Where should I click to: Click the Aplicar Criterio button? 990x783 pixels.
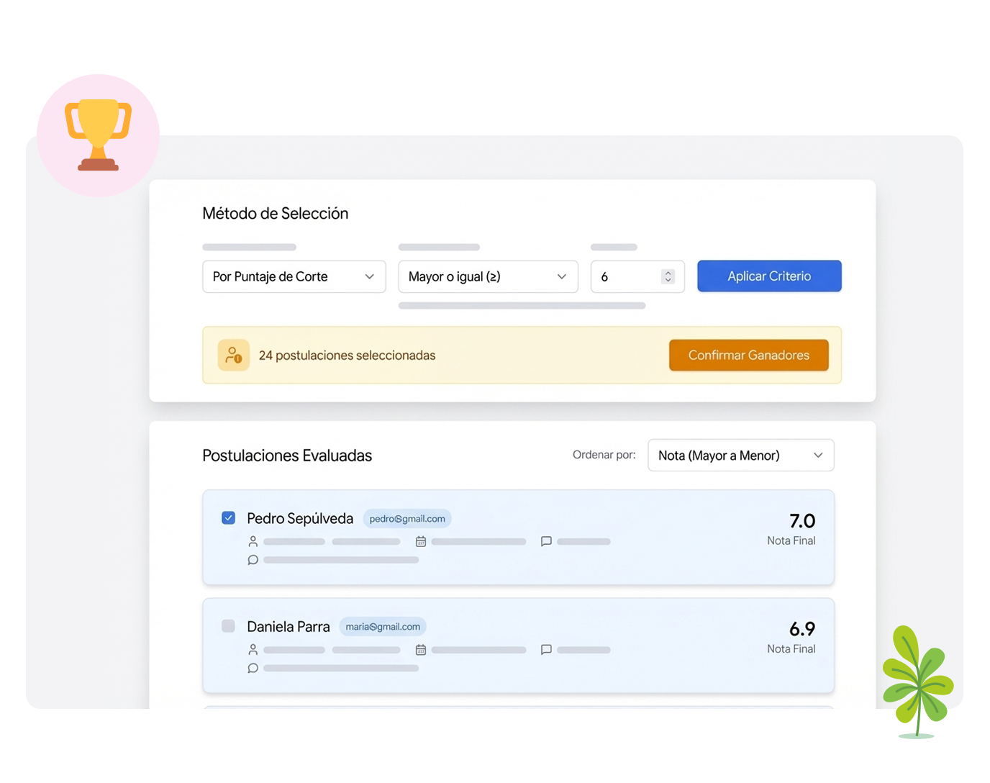pyautogui.click(x=769, y=276)
